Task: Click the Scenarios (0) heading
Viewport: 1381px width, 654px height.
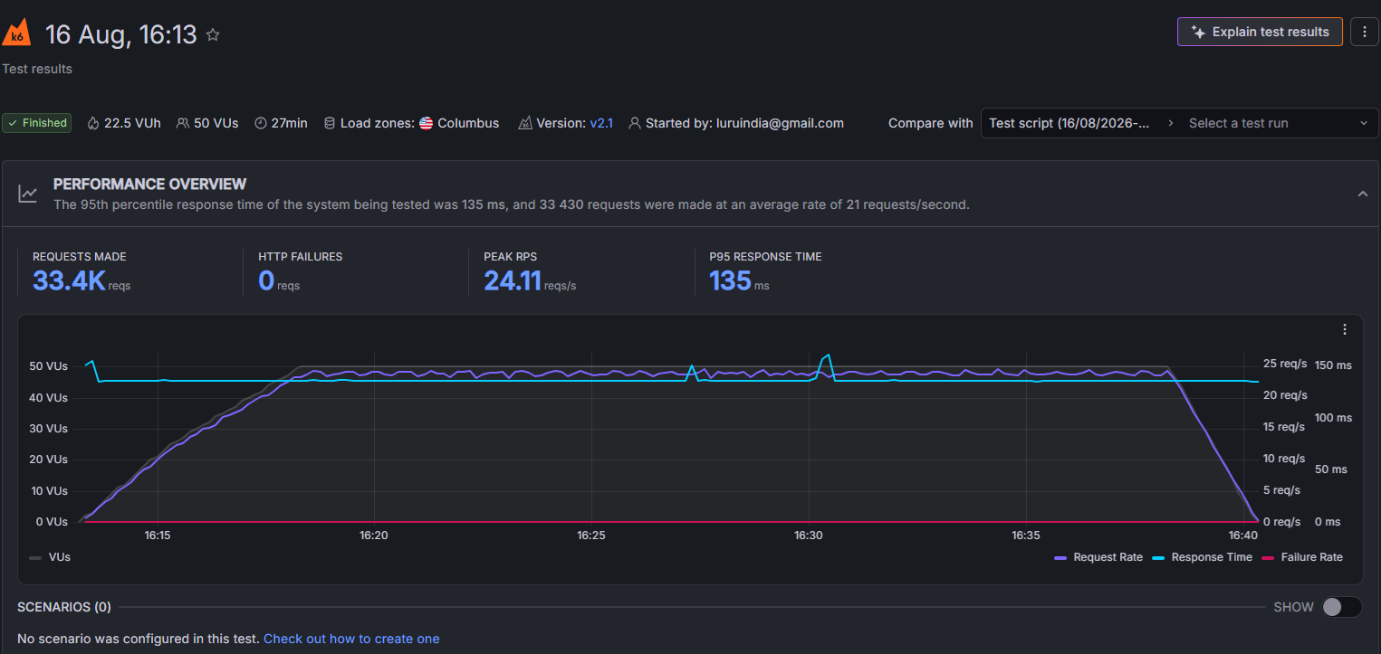Action: coord(64,607)
